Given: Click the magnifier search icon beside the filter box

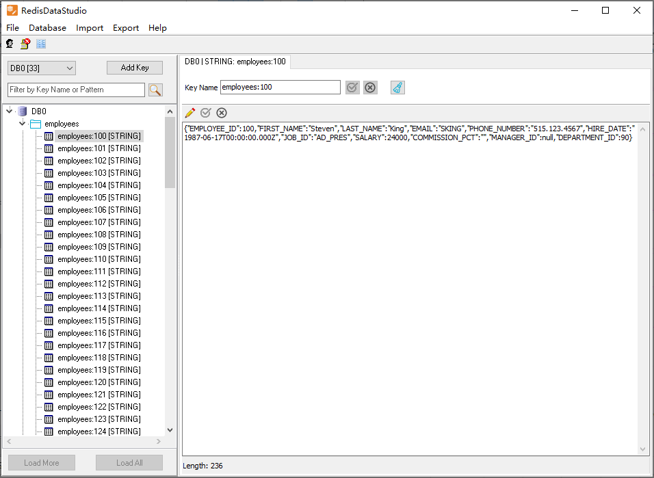Looking at the screenshot, I should pos(155,90).
